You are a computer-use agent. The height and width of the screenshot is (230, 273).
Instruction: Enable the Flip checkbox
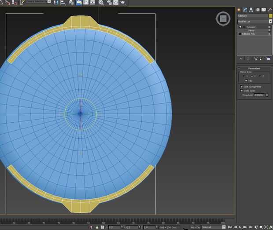click(246, 80)
